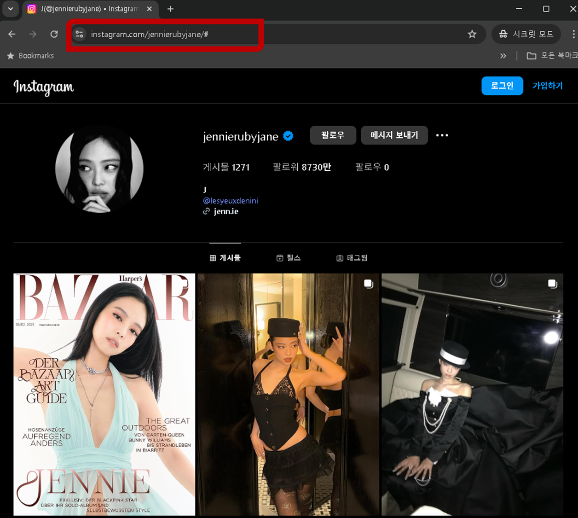Viewport: 578px width, 518px height.
Task: Open the profile options three-dot icon
Action: click(442, 135)
